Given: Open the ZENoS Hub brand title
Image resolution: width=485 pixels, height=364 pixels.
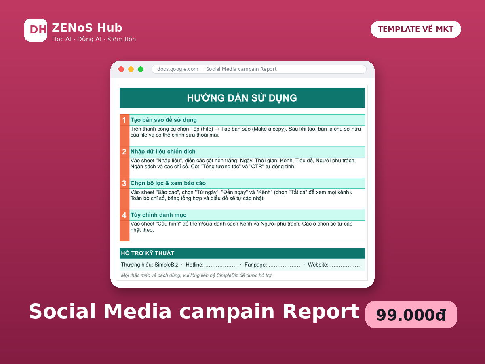Looking at the screenshot, I should (87, 28).
